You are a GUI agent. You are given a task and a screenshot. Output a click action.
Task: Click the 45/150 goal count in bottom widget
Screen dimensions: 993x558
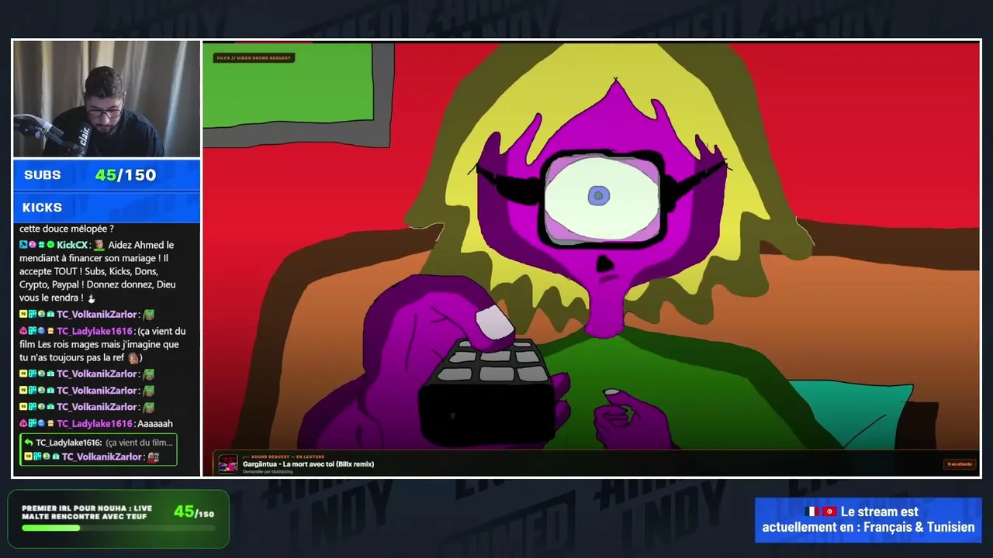[x=194, y=511]
